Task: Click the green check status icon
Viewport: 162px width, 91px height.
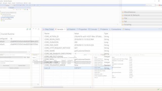Action: 158,89
